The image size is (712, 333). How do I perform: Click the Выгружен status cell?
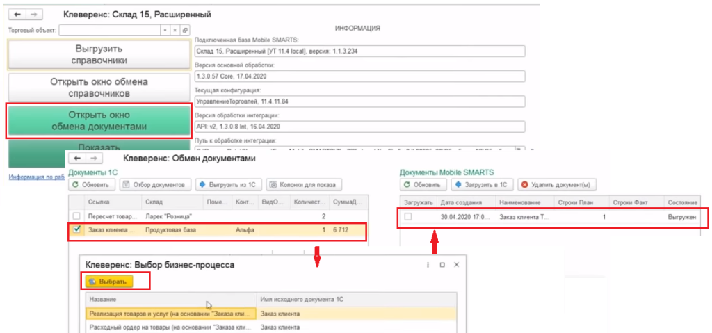[x=681, y=218]
